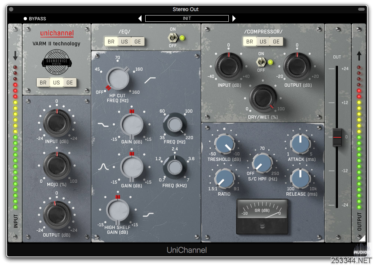
Task: Select GE mode in EQ section
Action: [137, 41]
